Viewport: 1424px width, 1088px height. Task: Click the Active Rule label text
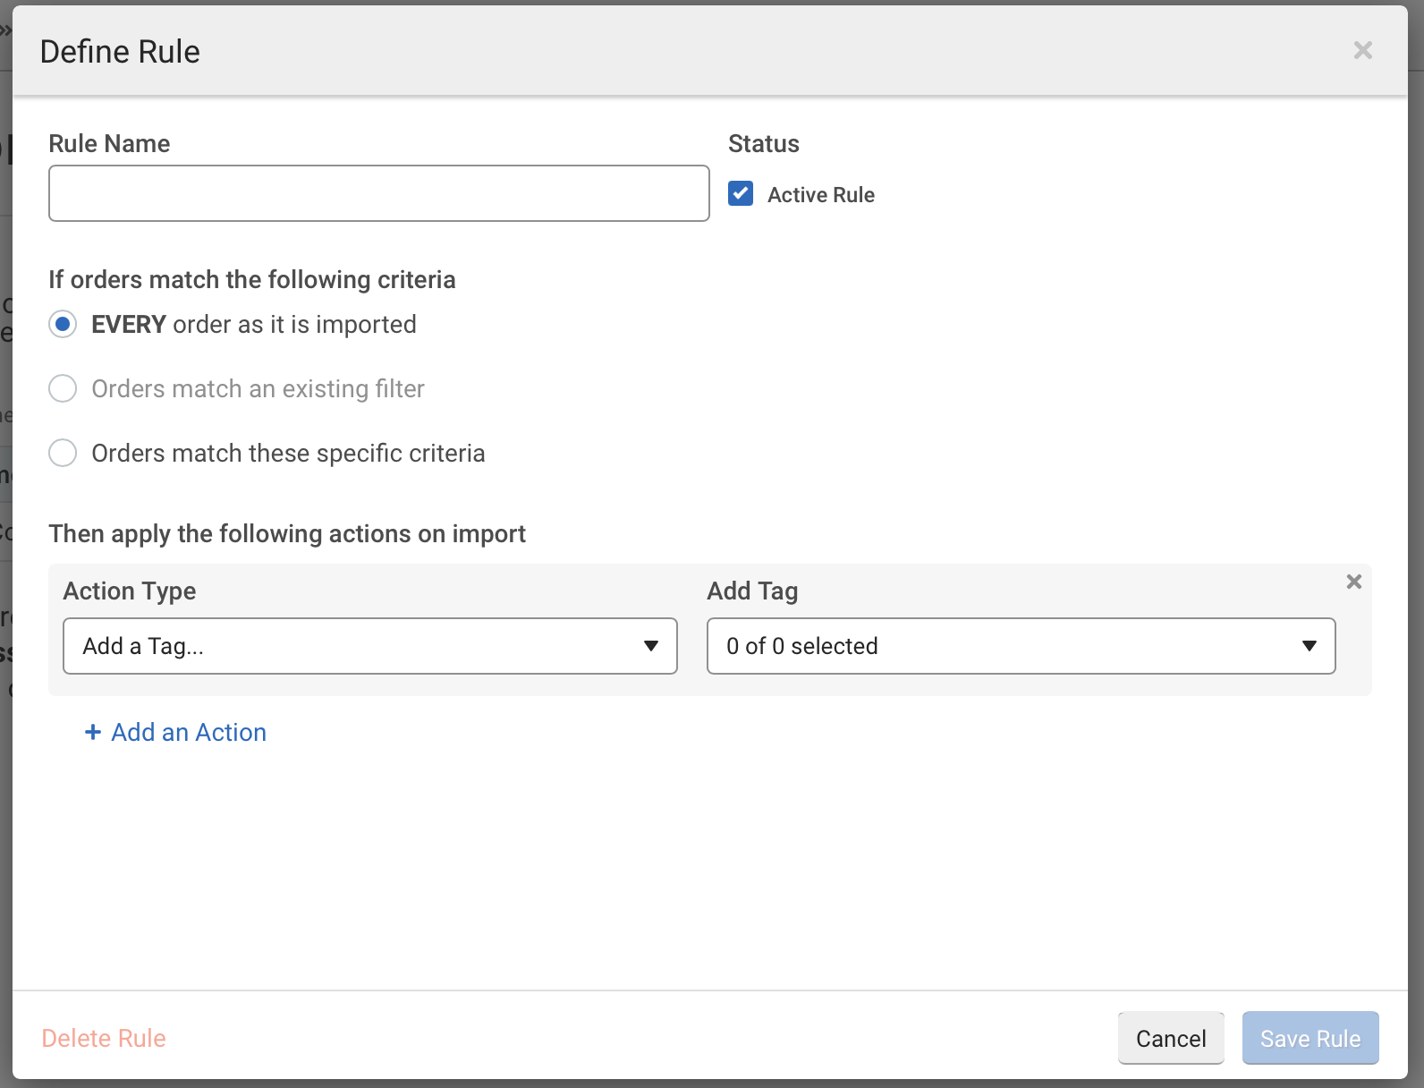point(820,195)
